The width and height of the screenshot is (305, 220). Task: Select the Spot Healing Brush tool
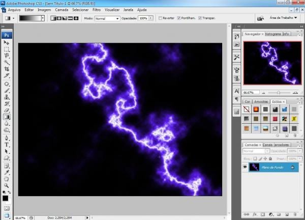[7, 84]
